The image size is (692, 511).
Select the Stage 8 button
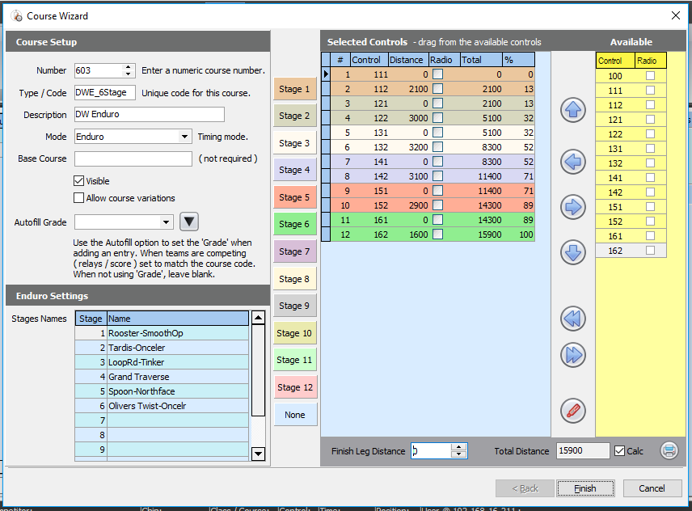coord(294,279)
